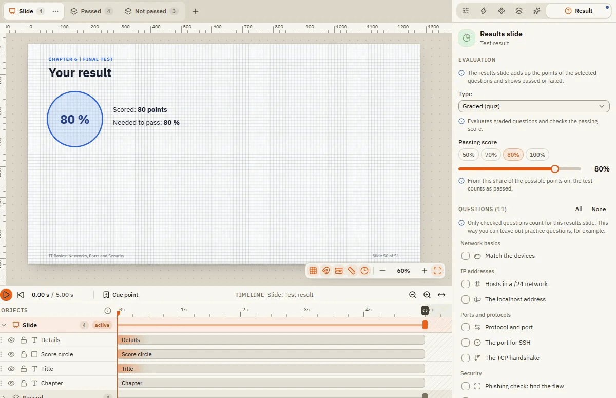Zoom in canvas with plus icon
616x398 pixels.
[x=425, y=271]
